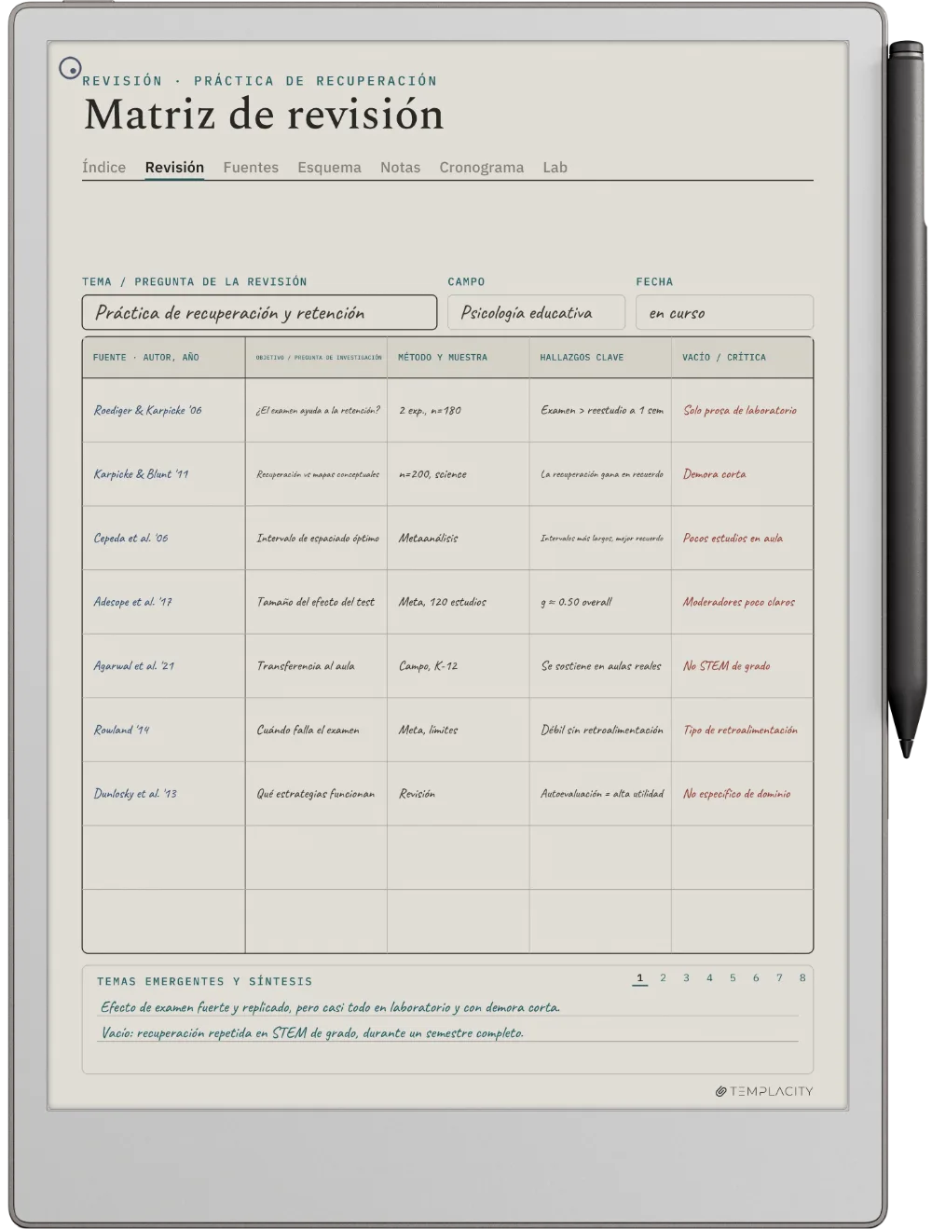
Task: Open the Esquema tab
Action: pyautogui.click(x=329, y=168)
